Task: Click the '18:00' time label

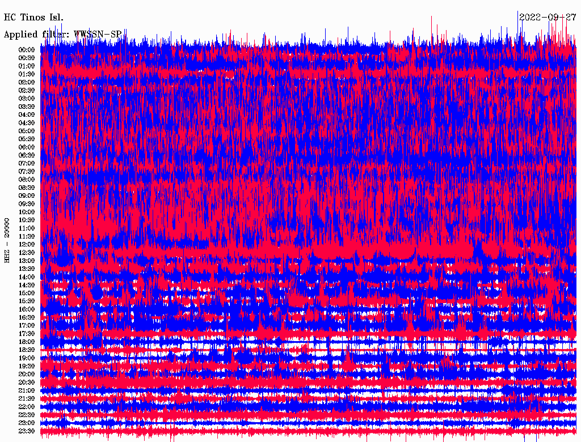Action: pyautogui.click(x=27, y=342)
